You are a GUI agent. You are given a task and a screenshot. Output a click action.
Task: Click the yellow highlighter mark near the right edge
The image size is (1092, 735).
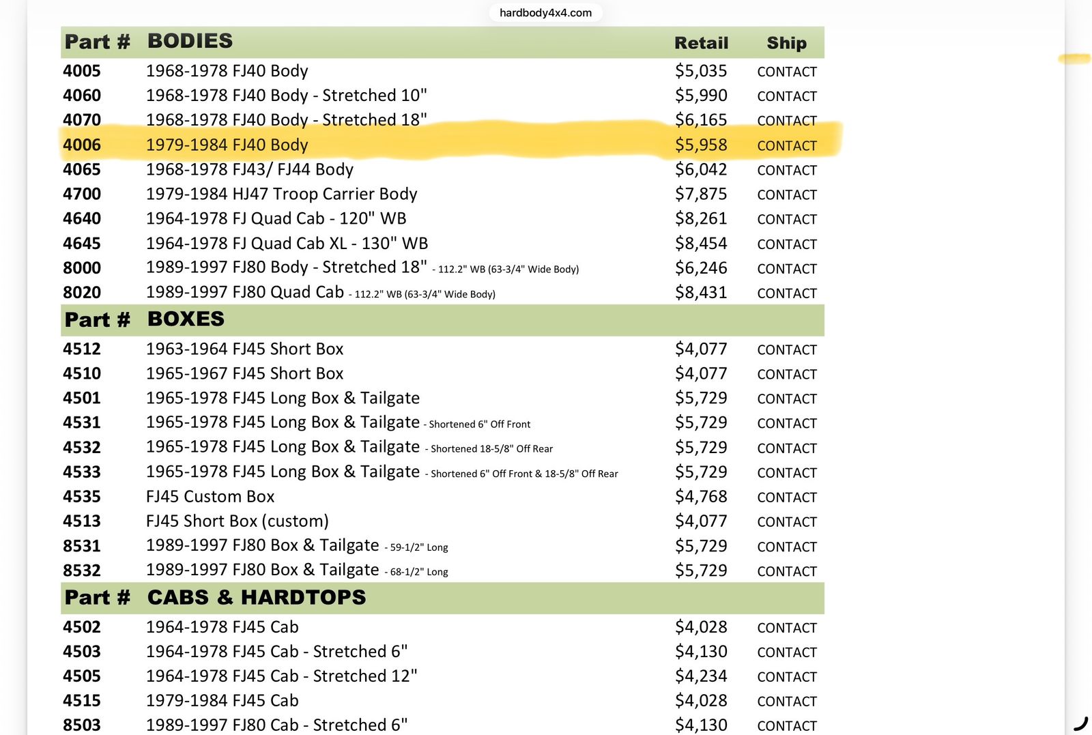click(1074, 59)
